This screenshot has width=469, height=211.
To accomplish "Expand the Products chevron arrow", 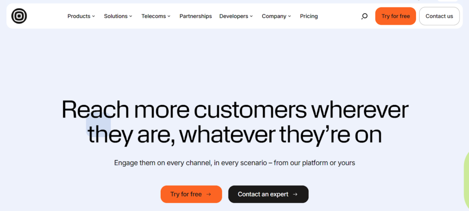I will click(x=93, y=16).
